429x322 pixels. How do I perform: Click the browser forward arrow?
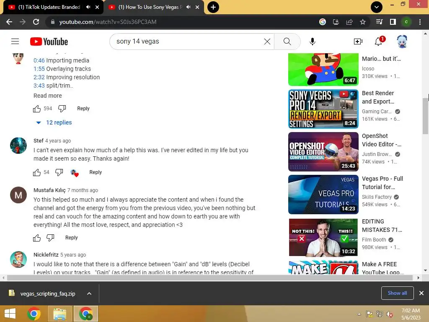(23, 22)
